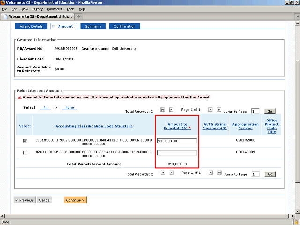Click the top pagination last page icon
This screenshot has width=300, height=225.
pyautogui.click(x=219, y=110)
